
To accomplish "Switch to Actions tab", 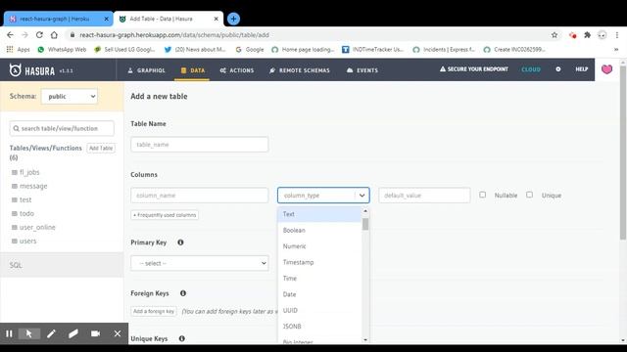I will pos(237,70).
